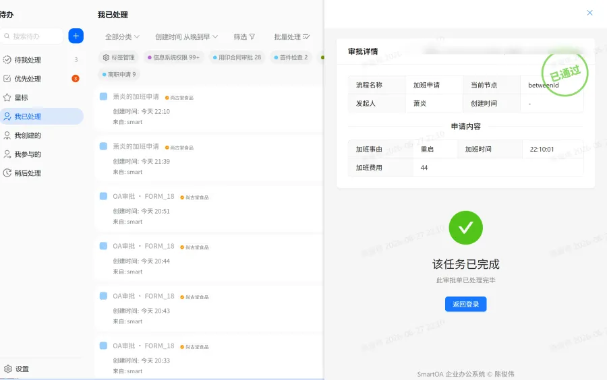
Task: Open OA审批 FORM_18 title in 20:51 row
Action: [144, 196]
